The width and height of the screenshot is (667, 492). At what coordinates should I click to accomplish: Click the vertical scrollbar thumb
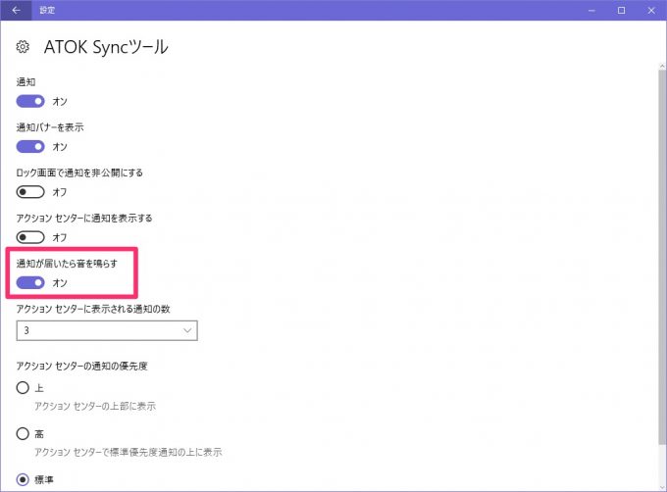pos(662,257)
